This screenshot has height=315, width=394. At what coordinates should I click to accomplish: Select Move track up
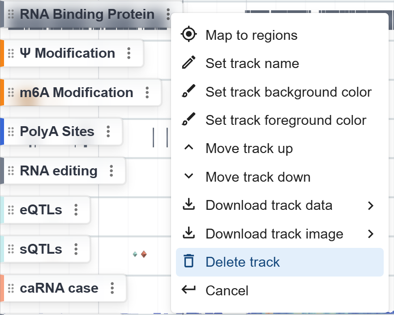coord(249,149)
